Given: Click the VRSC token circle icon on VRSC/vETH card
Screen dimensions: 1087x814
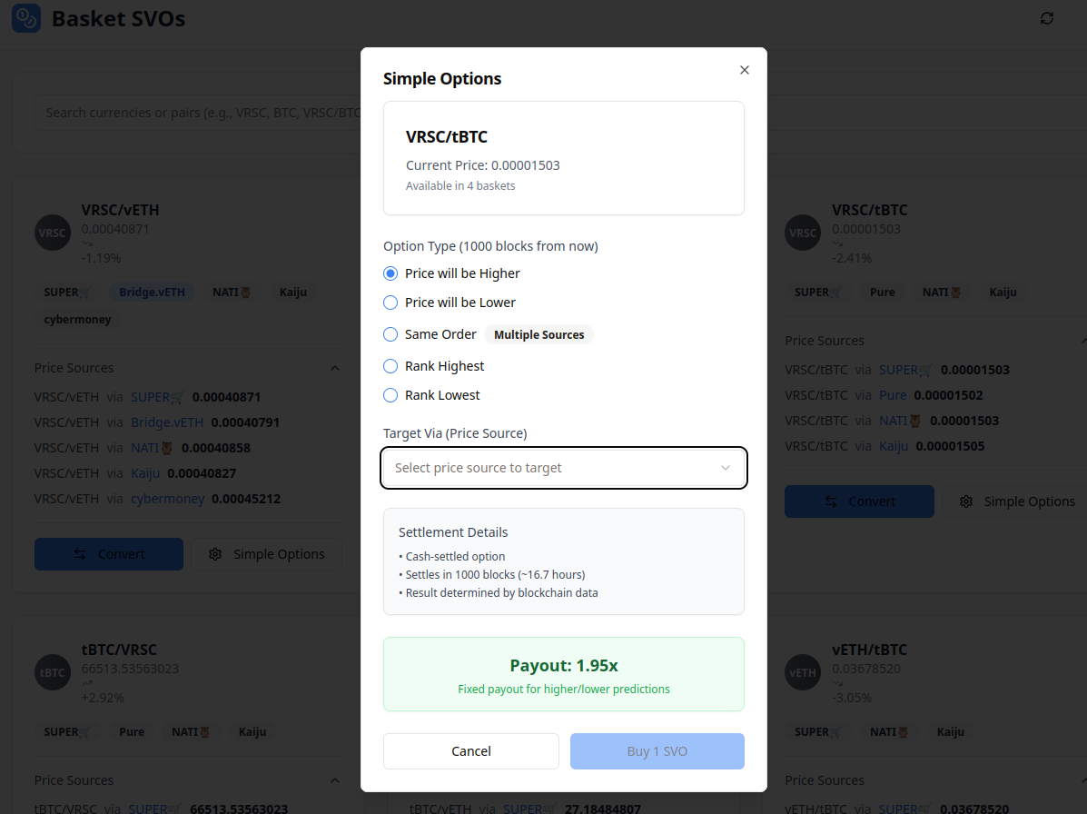Looking at the screenshot, I should (52, 233).
